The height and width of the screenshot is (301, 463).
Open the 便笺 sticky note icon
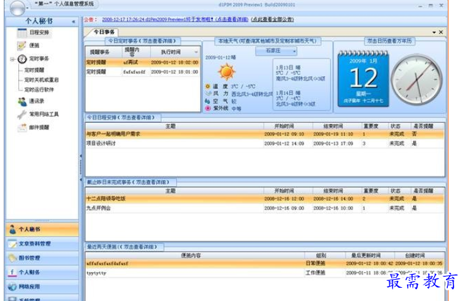[22, 45]
